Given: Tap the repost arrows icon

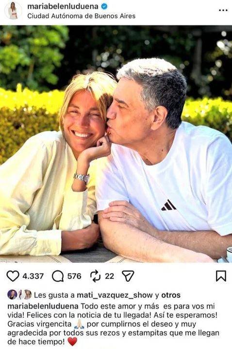Looking at the screenshot, I should (x=96, y=276).
